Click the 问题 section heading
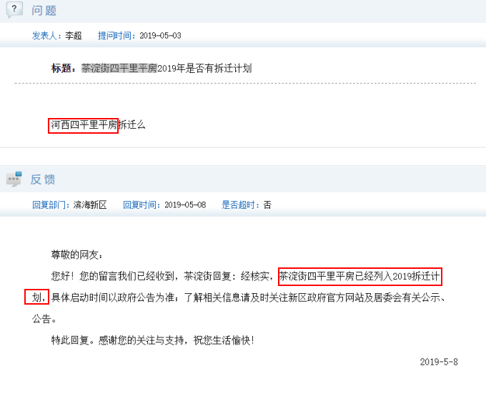 click(x=44, y=11)
